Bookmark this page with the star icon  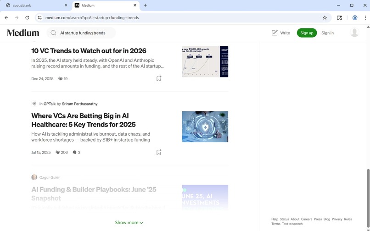pyautogui.click(x=325, y=18)
